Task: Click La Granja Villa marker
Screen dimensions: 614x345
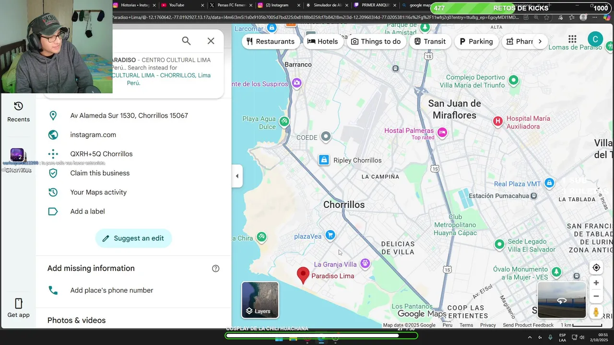Action: (366, 263)
